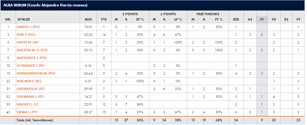Open SCHNEIDER T. (PF) player page
This screenshot has width=307, height=125.
tap(31, 66)
